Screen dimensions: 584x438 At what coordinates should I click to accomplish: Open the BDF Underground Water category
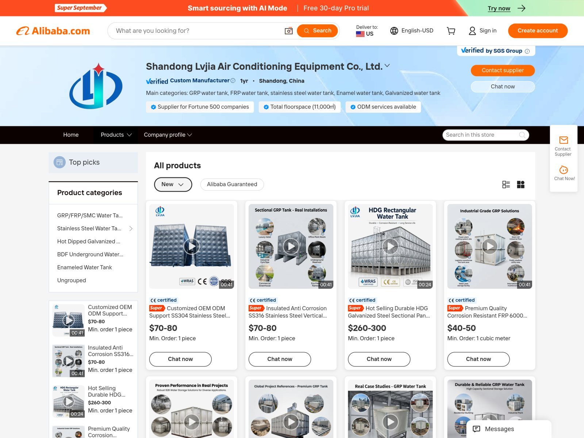90,254
